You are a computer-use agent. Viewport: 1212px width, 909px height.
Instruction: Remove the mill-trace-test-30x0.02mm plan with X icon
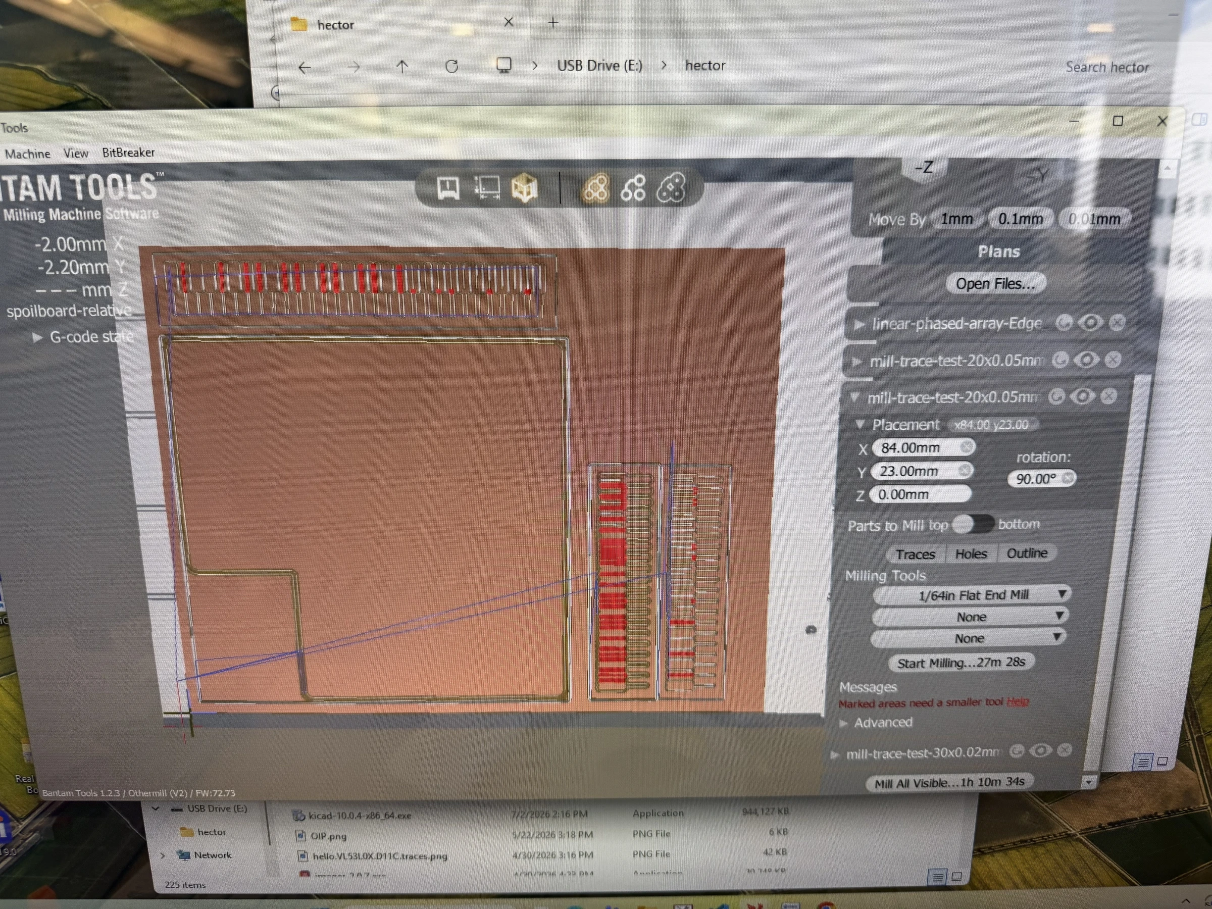[x=1064, y=750]
